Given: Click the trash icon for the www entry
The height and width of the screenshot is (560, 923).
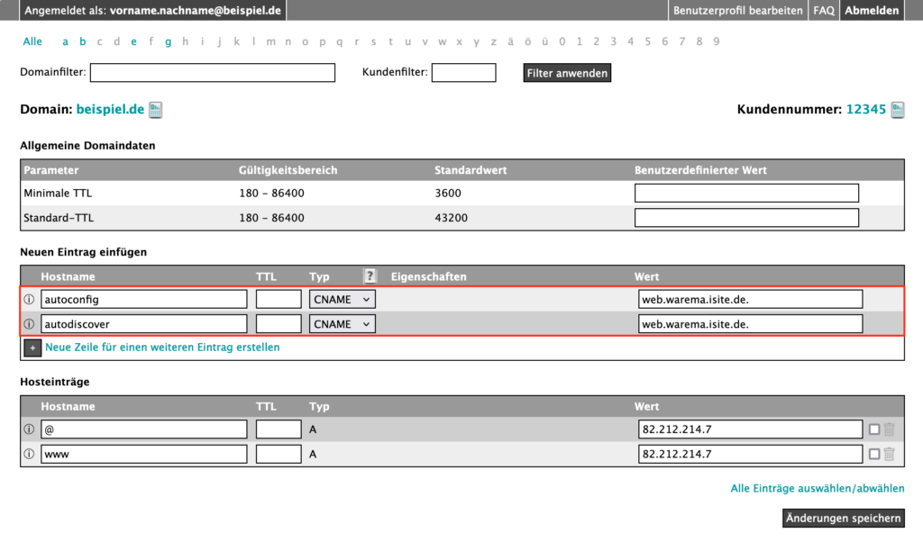Looking at the screenshot, I should (x=890, y=455).
